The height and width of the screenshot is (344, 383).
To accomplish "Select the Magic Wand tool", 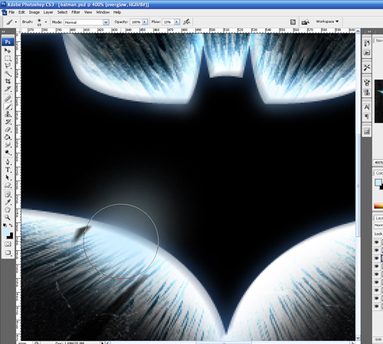I will tap(8, 74).
